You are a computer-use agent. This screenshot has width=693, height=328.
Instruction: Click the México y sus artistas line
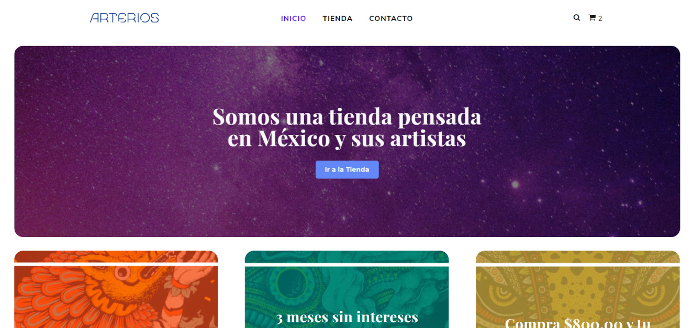point(362,138)
